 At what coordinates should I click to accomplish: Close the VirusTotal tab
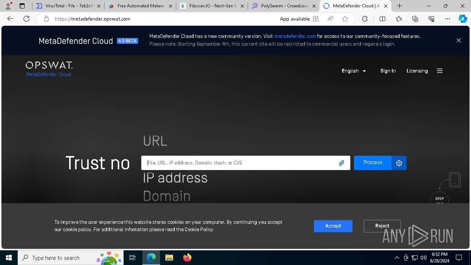pyautogui.click(x=99, y=6)
